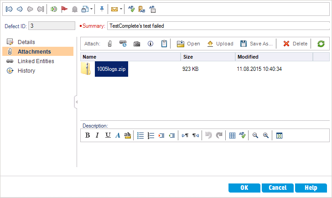The height and width of the screenshot is (198, 332).
Task: Sort attachments by Size column
Action: point(208,57)
